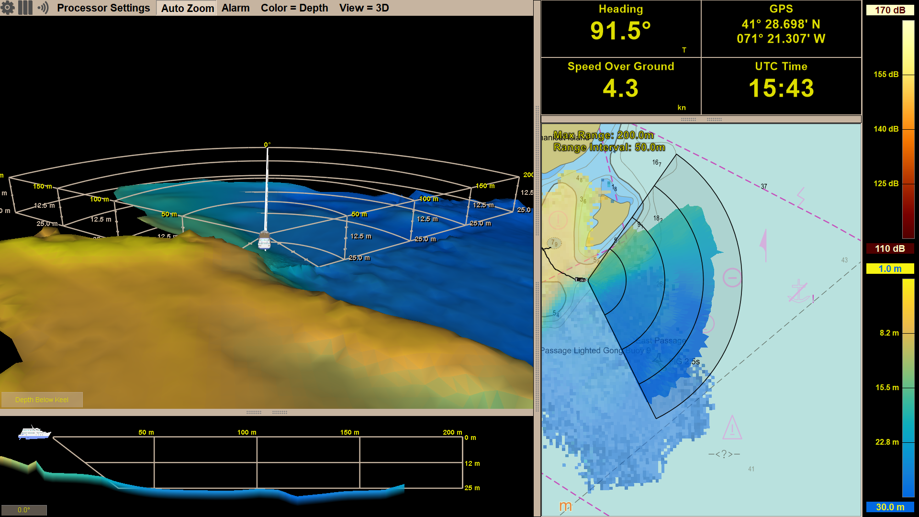The image size is (919, 517).
Task: Change the View = 3D mode
Action: [x=364, y=8]
